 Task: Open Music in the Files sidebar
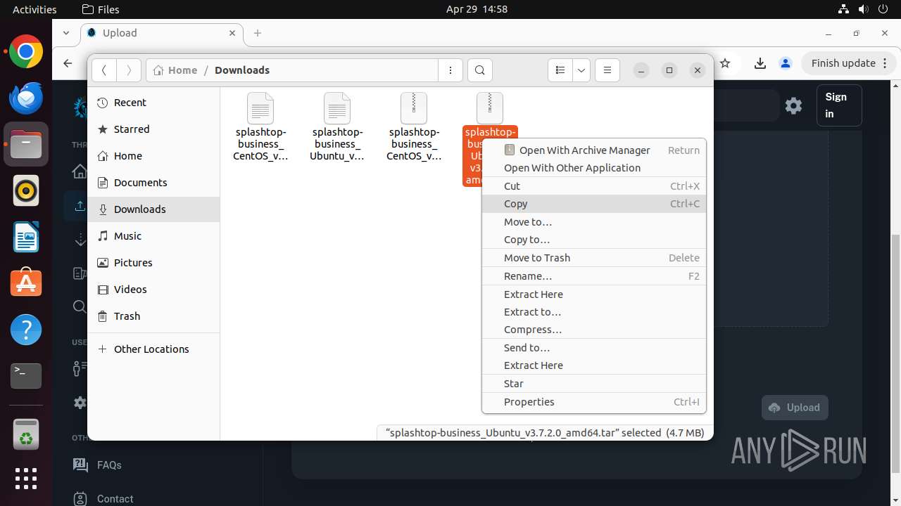[153, 236]
